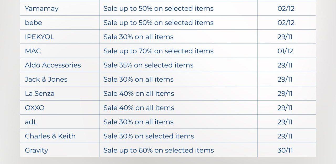Viewport: 336px width, 164px height.
Task: Click the IPEKYOL brand cell
Action: pyautogui.click(x=39, y=37)
